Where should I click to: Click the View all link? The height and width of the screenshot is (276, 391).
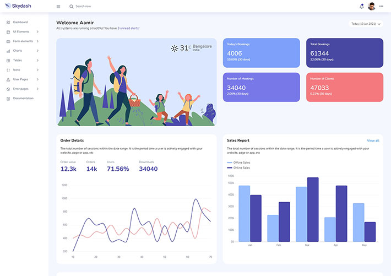click(x=373, y=140)
